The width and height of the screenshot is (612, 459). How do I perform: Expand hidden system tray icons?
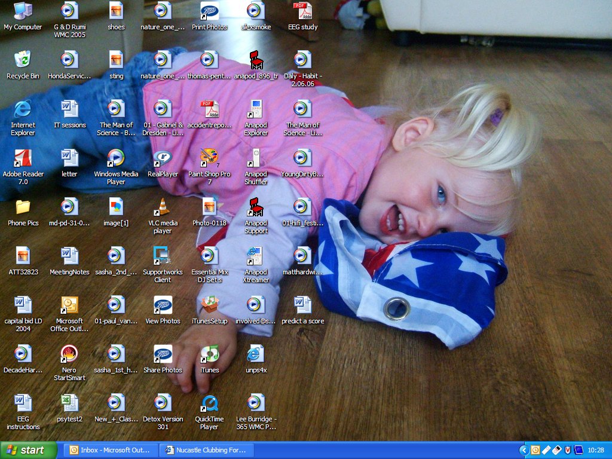click(524, 450)
